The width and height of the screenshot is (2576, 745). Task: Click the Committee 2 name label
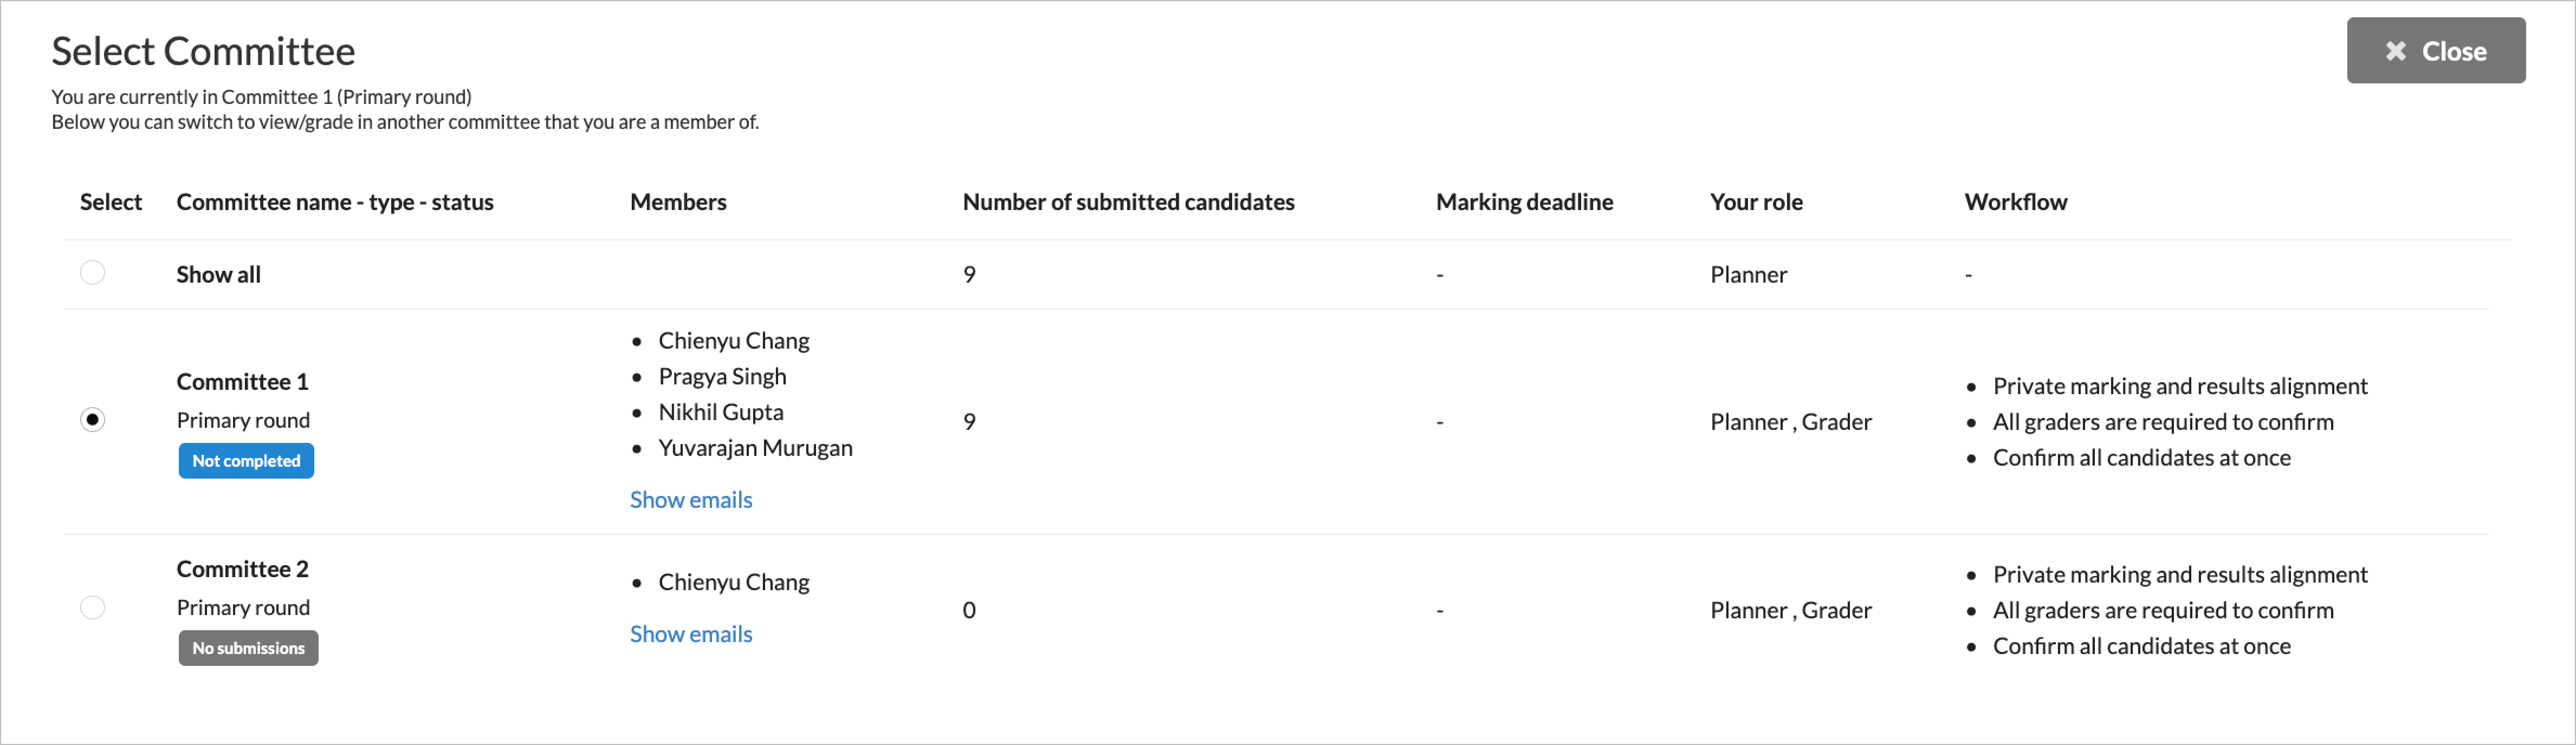pos(242,569)
